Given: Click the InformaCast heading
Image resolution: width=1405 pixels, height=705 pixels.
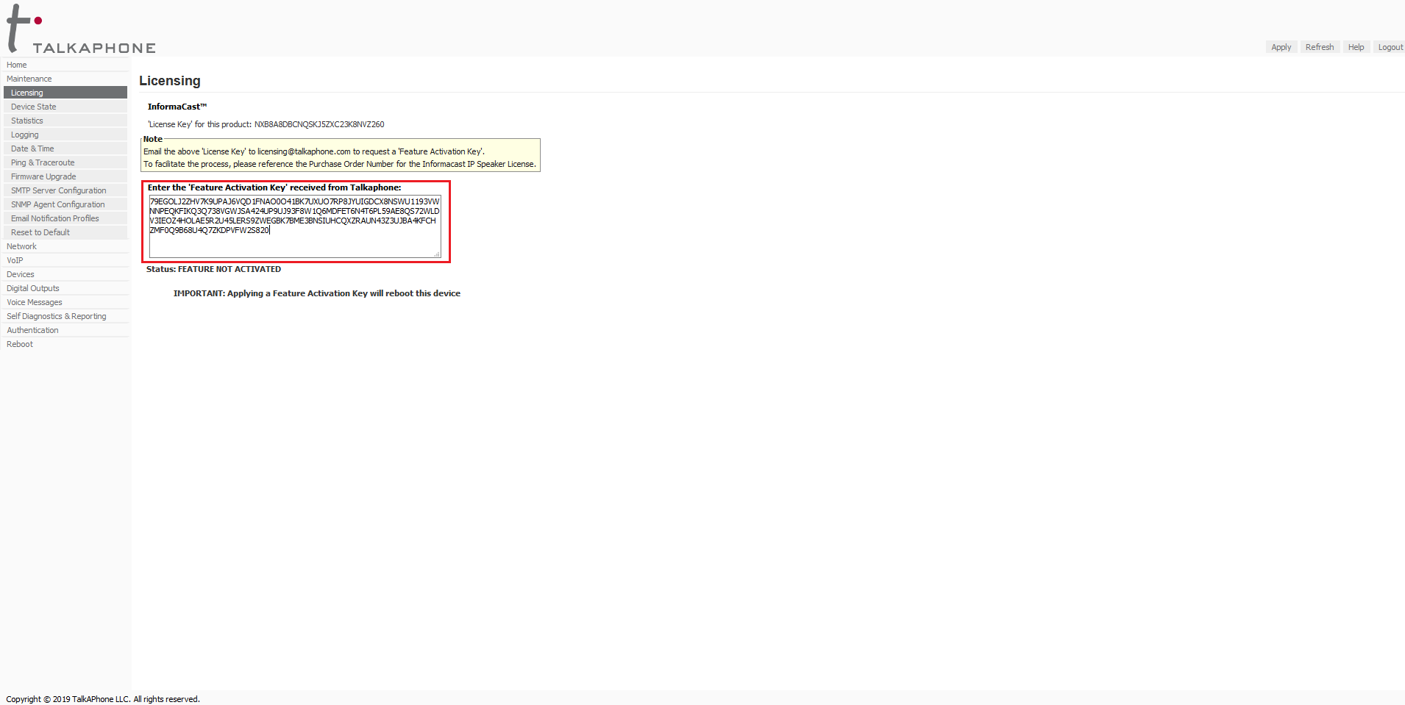Looking at the screenshot, I should tap(177, 107).
